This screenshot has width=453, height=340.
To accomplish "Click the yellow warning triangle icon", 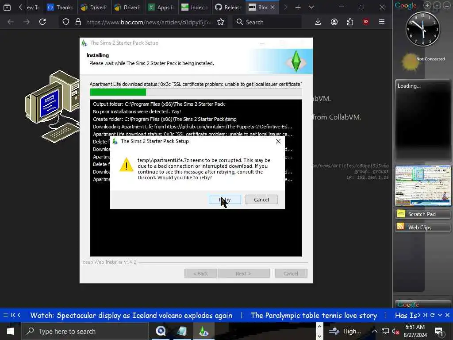I will click(126, 165).
